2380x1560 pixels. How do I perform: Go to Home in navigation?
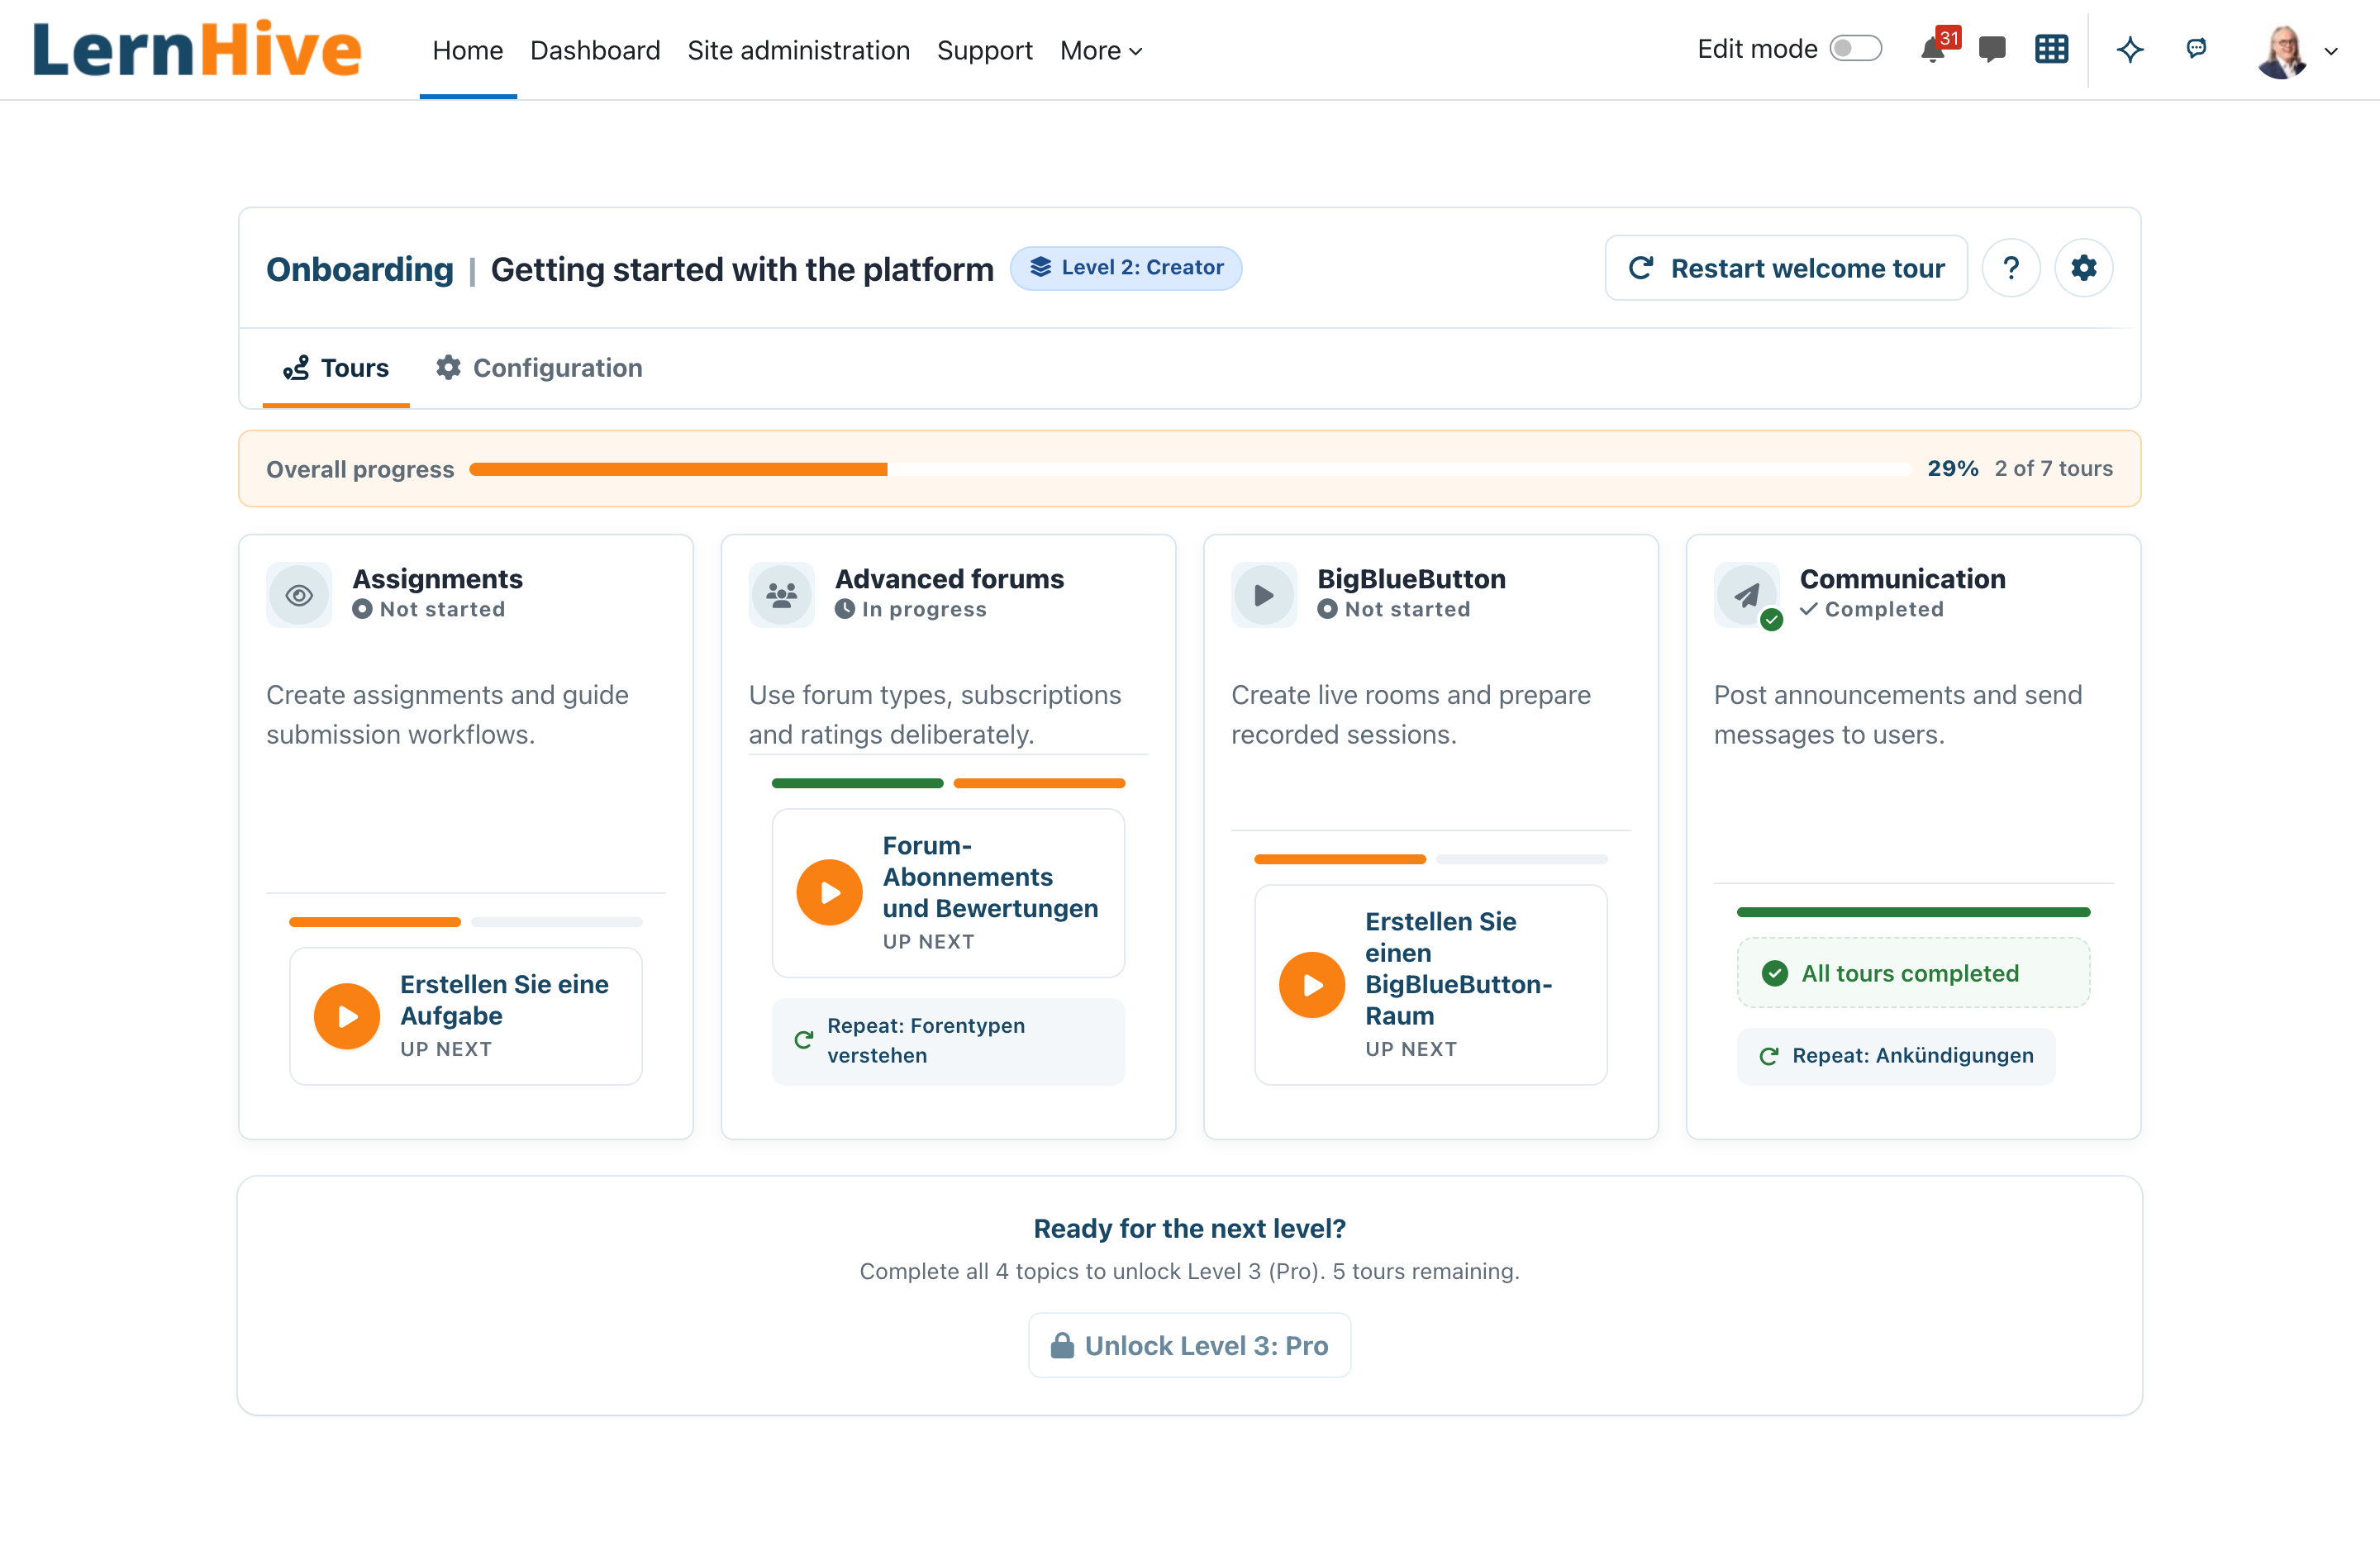[467, 50]
